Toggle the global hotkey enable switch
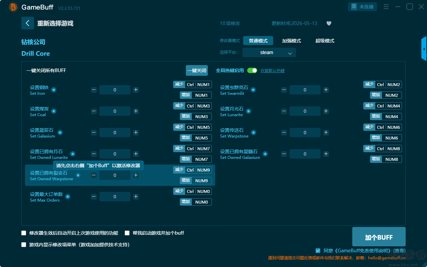Image resolution: width=427 pixels, height=267 pixels. point(252,70)
